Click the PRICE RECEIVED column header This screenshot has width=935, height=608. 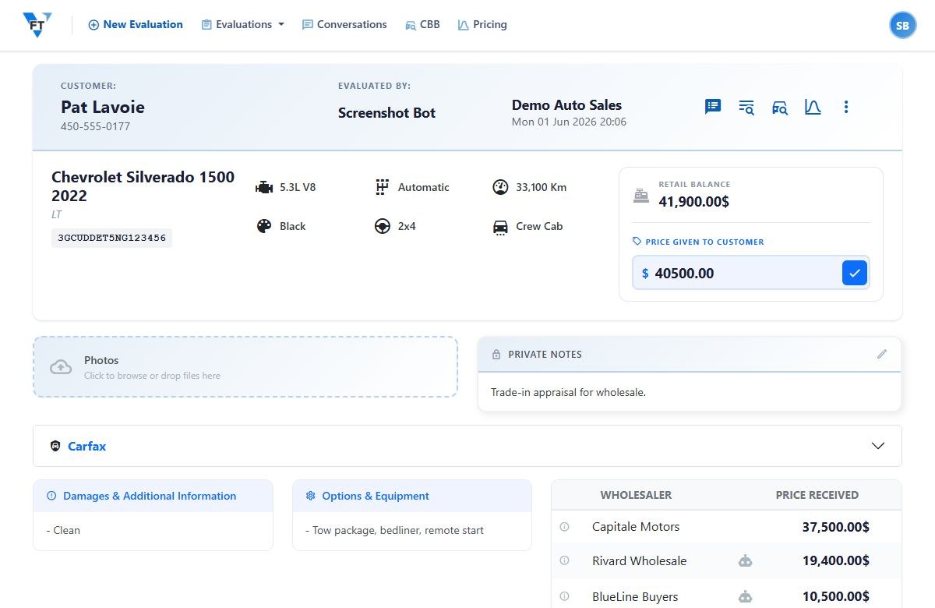pos(817,495)
